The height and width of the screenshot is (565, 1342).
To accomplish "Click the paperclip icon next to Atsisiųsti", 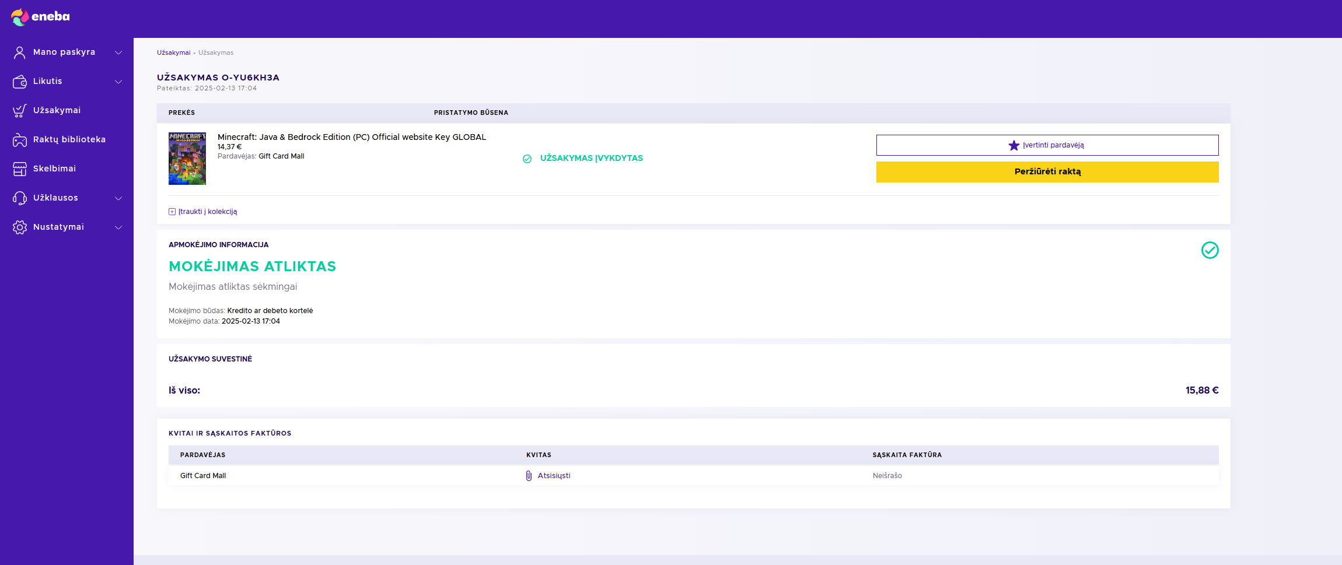I will pos(529,476).
